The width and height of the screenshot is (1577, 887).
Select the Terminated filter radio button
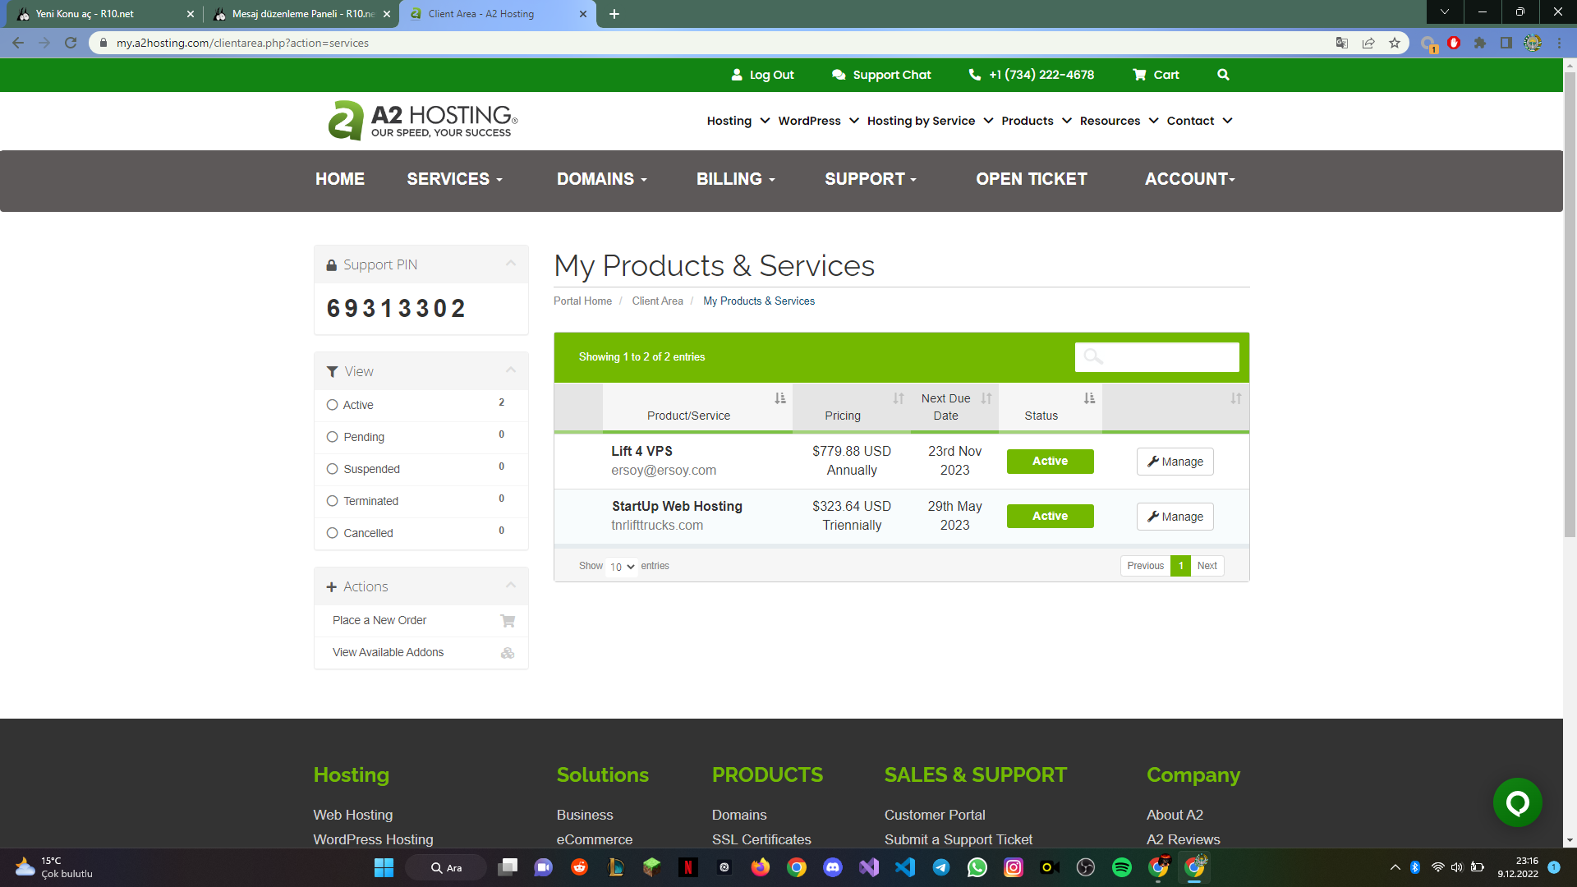click(x=333, y=501)
